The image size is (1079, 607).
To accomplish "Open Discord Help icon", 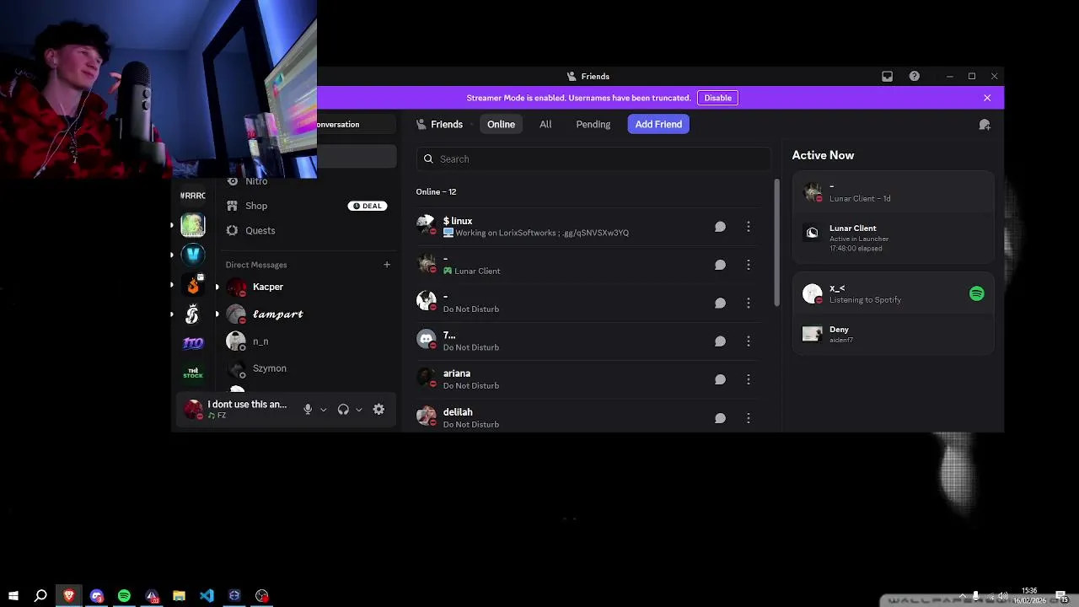I will (914, 76).
